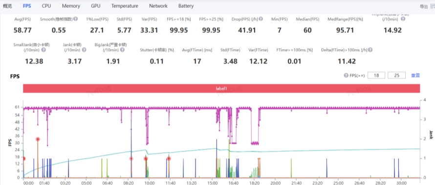This screenshot has height=185, width=435.
Task: Switch to the Network tab
Action: pyautogui.click(x=158, y=6)
